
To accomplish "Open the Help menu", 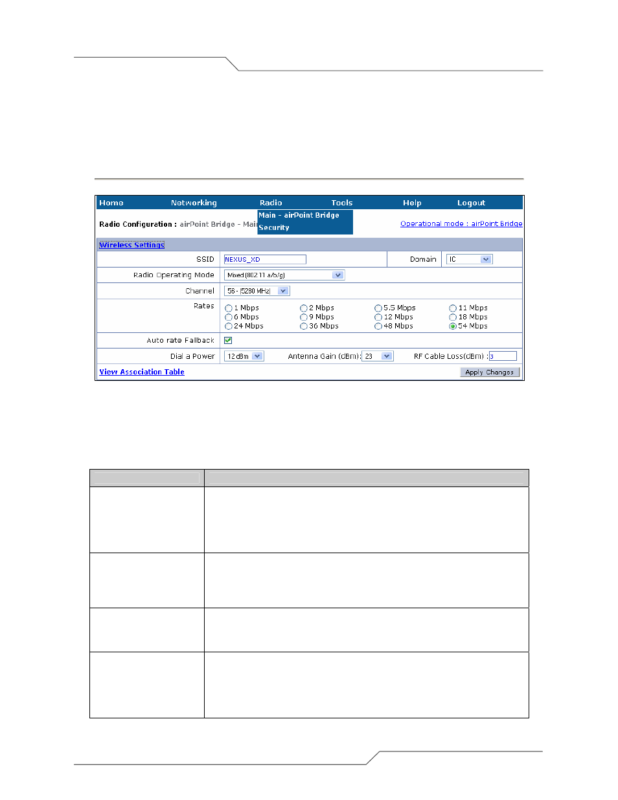I will (x=412, y=203).
